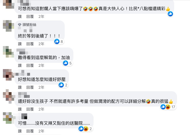Reply to the 好想知道 comment
Viewport: 190px width, 135px height.
30,87
